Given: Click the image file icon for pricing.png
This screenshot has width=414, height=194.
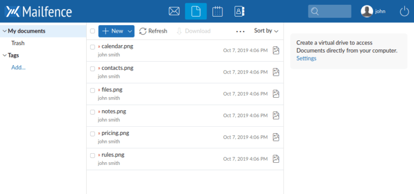Looking at the screenshot, I should click(x=276, y=137).
